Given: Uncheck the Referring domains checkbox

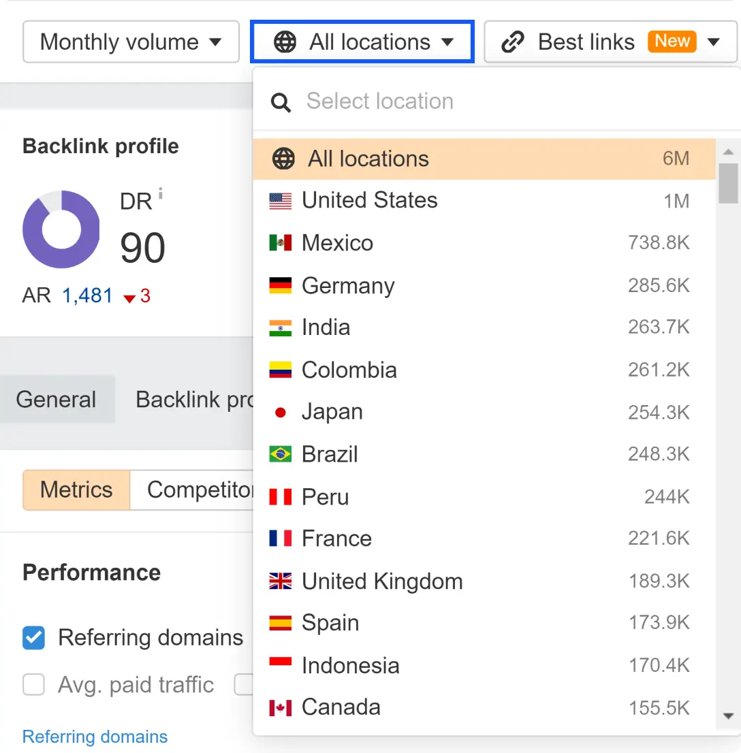Looking at the screenshot, I should tap(33, 638).
